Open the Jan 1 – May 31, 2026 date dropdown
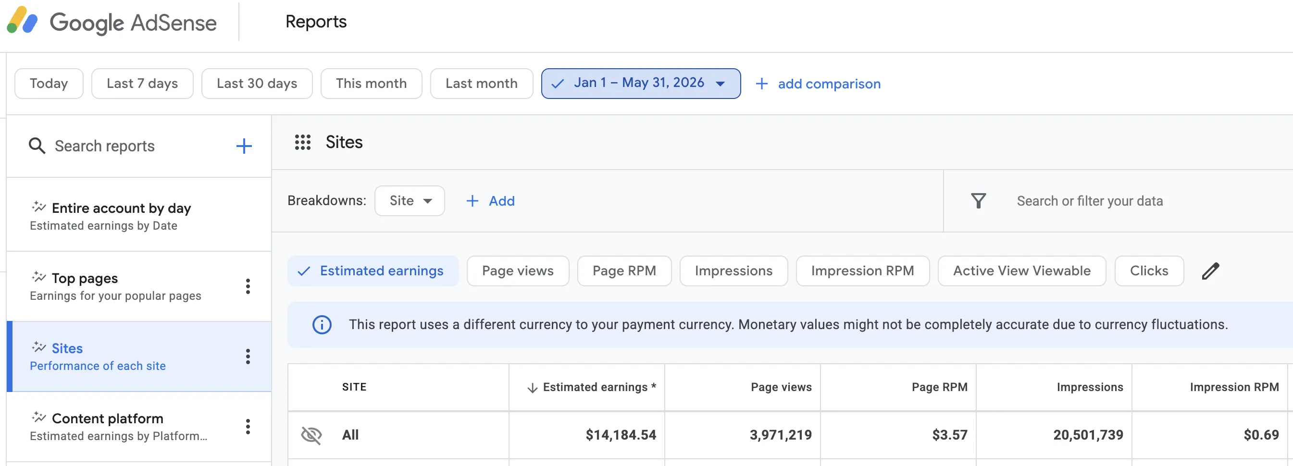Screen dimensions: 1293x466 (x=640, y=84)
